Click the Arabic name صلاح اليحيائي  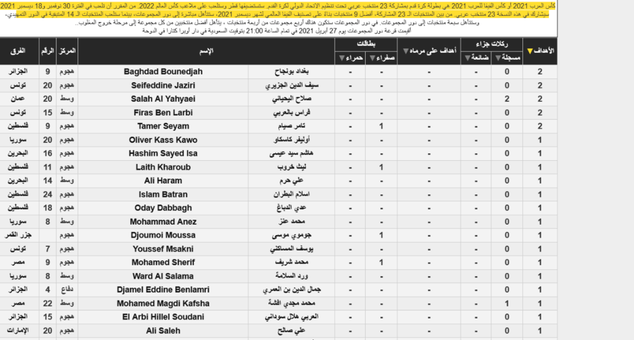point(292,99)
